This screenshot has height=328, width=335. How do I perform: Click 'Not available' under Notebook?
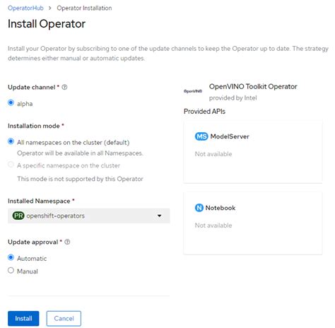(x=213, y=225)
